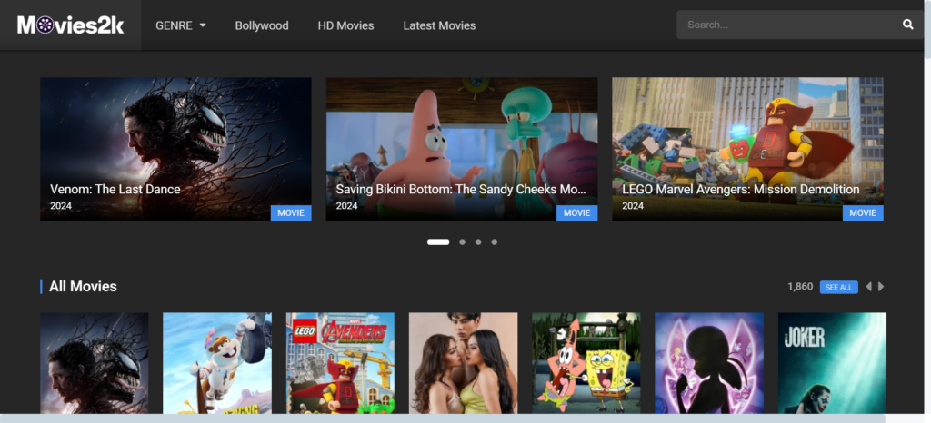
Task: Select the third carousel dot
Action: (x=478, y=241)
